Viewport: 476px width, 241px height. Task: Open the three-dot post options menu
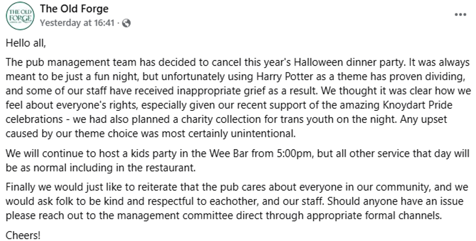click(x=459, y=15)
